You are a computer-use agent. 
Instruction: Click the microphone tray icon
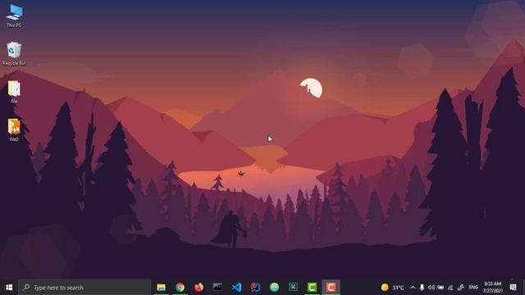422,288
